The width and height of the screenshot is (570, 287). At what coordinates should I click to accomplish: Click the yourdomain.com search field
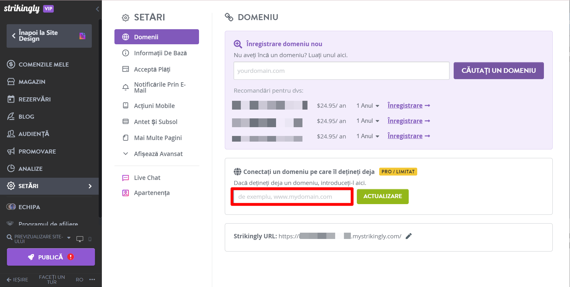(x=341, y=71)
